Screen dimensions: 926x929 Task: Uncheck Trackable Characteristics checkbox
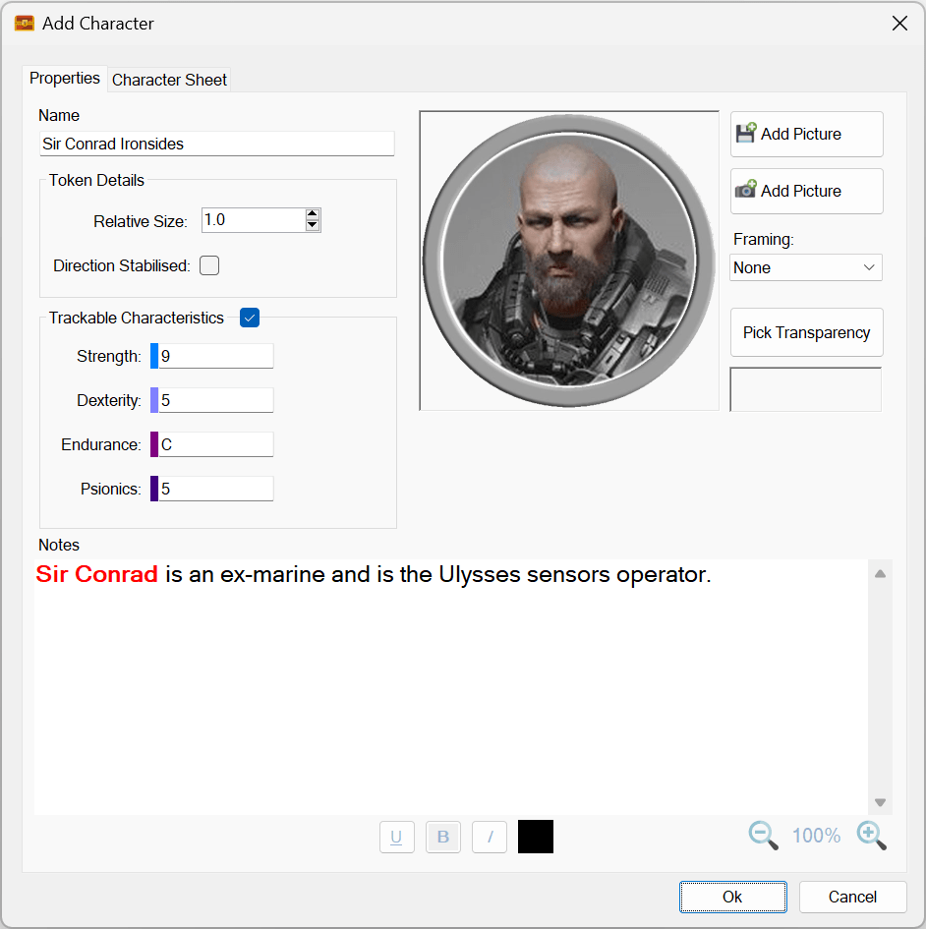[x=250, y=318]
